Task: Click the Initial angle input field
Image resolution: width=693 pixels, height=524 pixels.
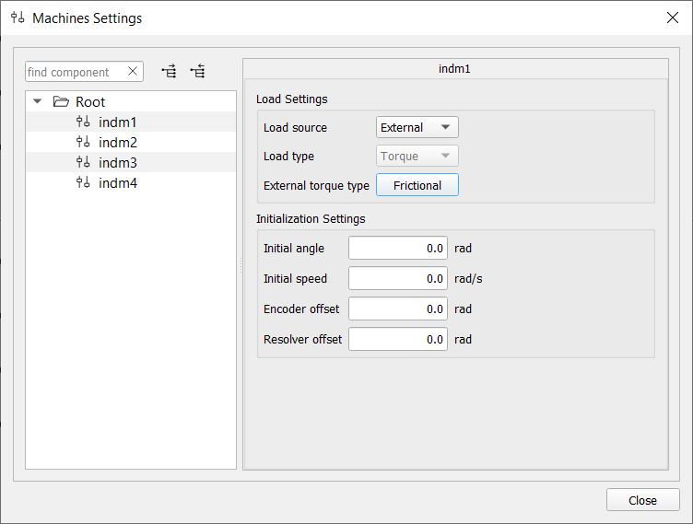Action: tap(397, 249)
